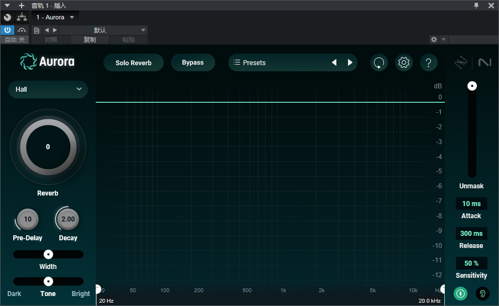Click the round dial icon left of routing
The height and width of the screenshot is (306, 499).
pyautogui.click(x=7, y=17)
